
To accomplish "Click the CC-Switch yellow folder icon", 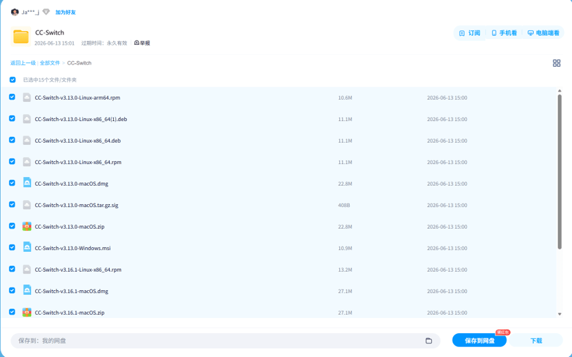I will [x=20, y=37].
